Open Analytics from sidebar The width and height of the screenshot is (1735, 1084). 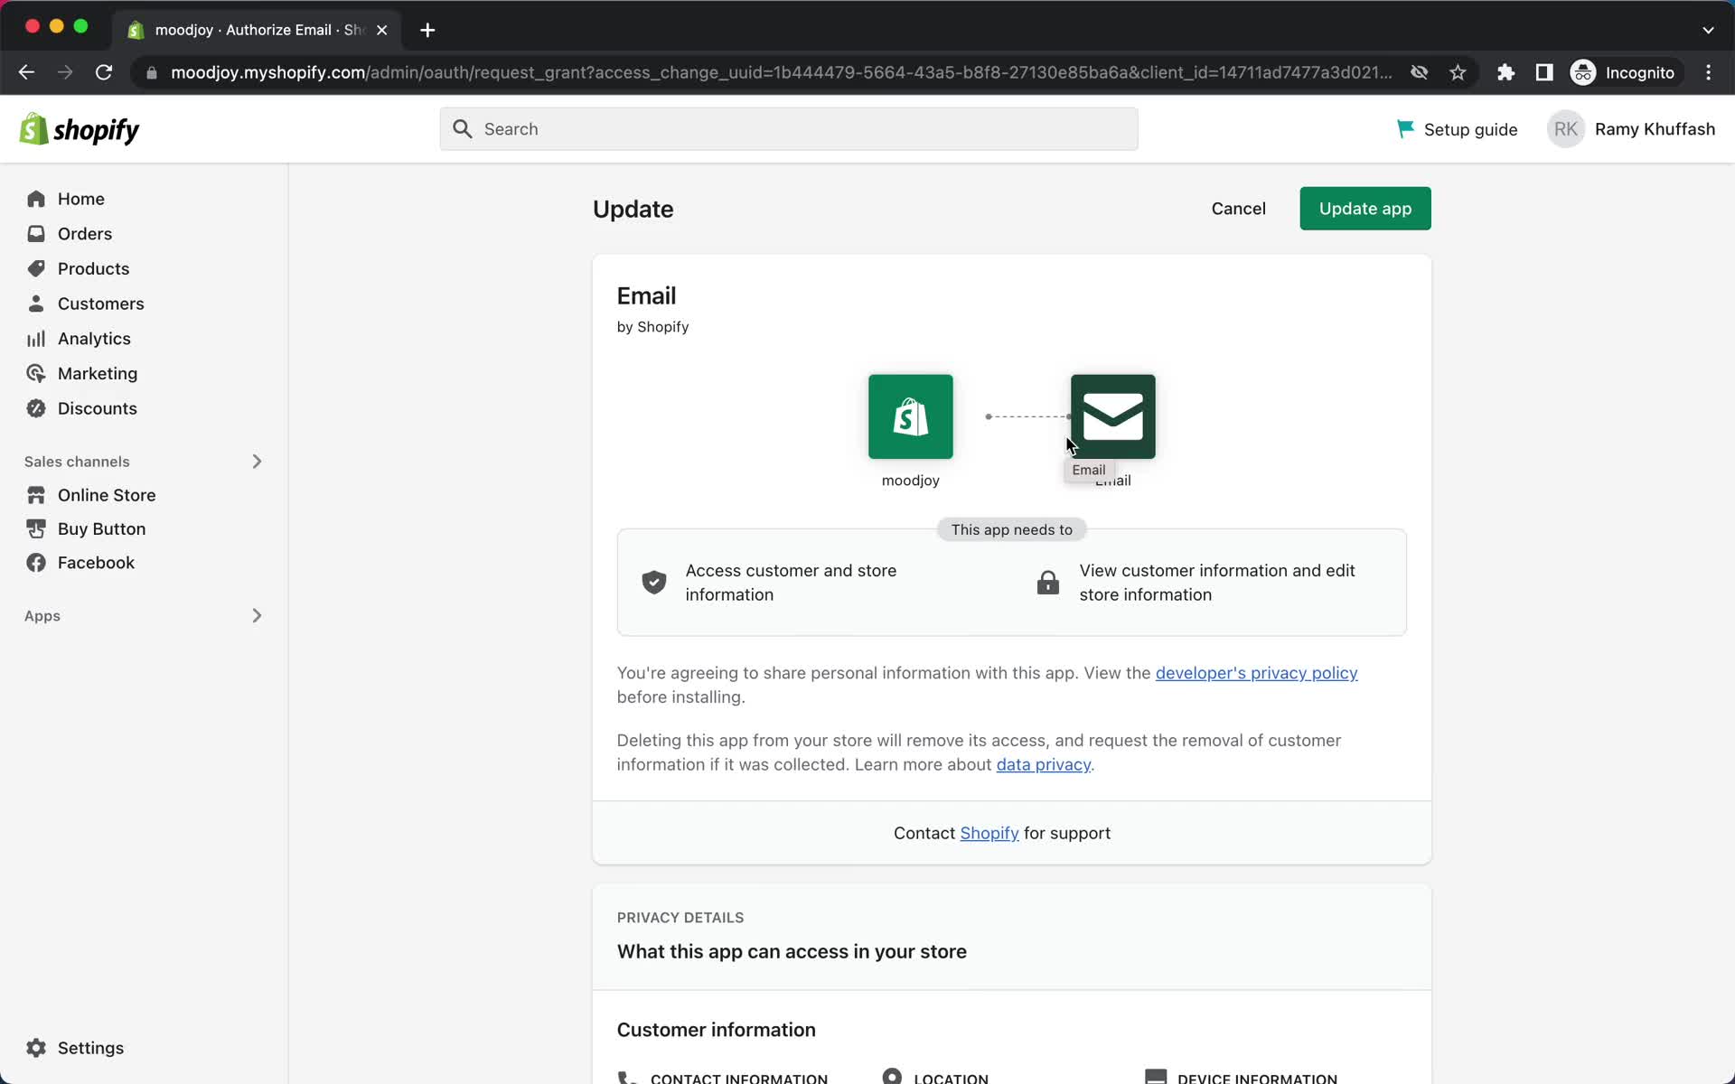(x=94, y=339)
